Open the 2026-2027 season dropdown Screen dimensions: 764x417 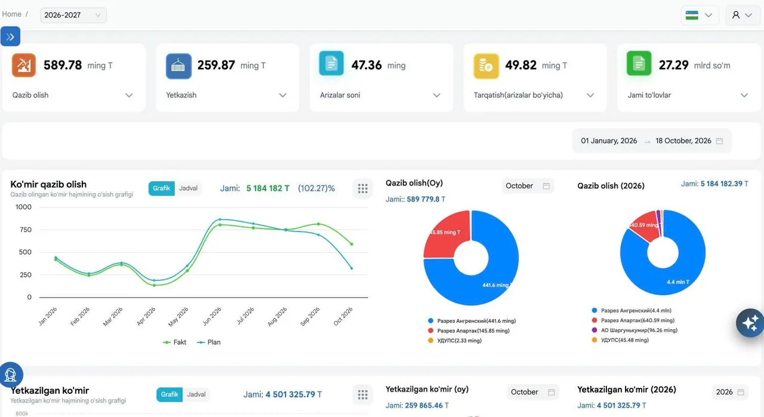coord(73,15)
